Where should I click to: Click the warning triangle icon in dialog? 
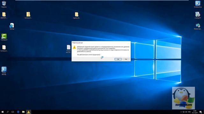click(74, 47)
